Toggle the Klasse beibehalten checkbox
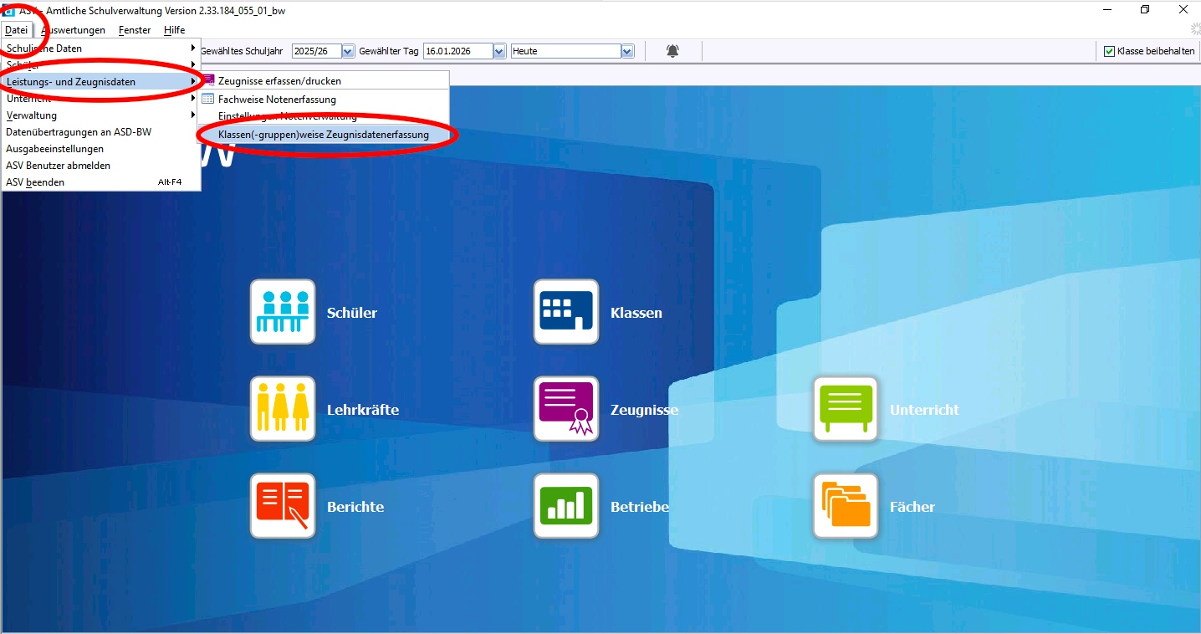1201x634 pixels. point(1109,51)
